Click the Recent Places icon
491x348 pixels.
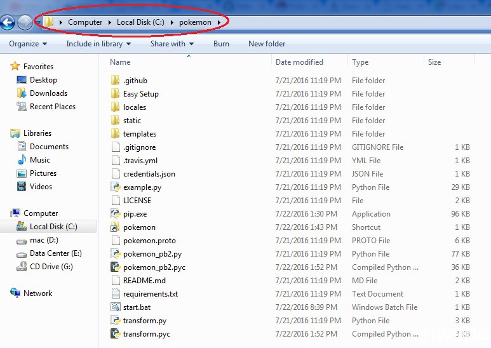22,107
